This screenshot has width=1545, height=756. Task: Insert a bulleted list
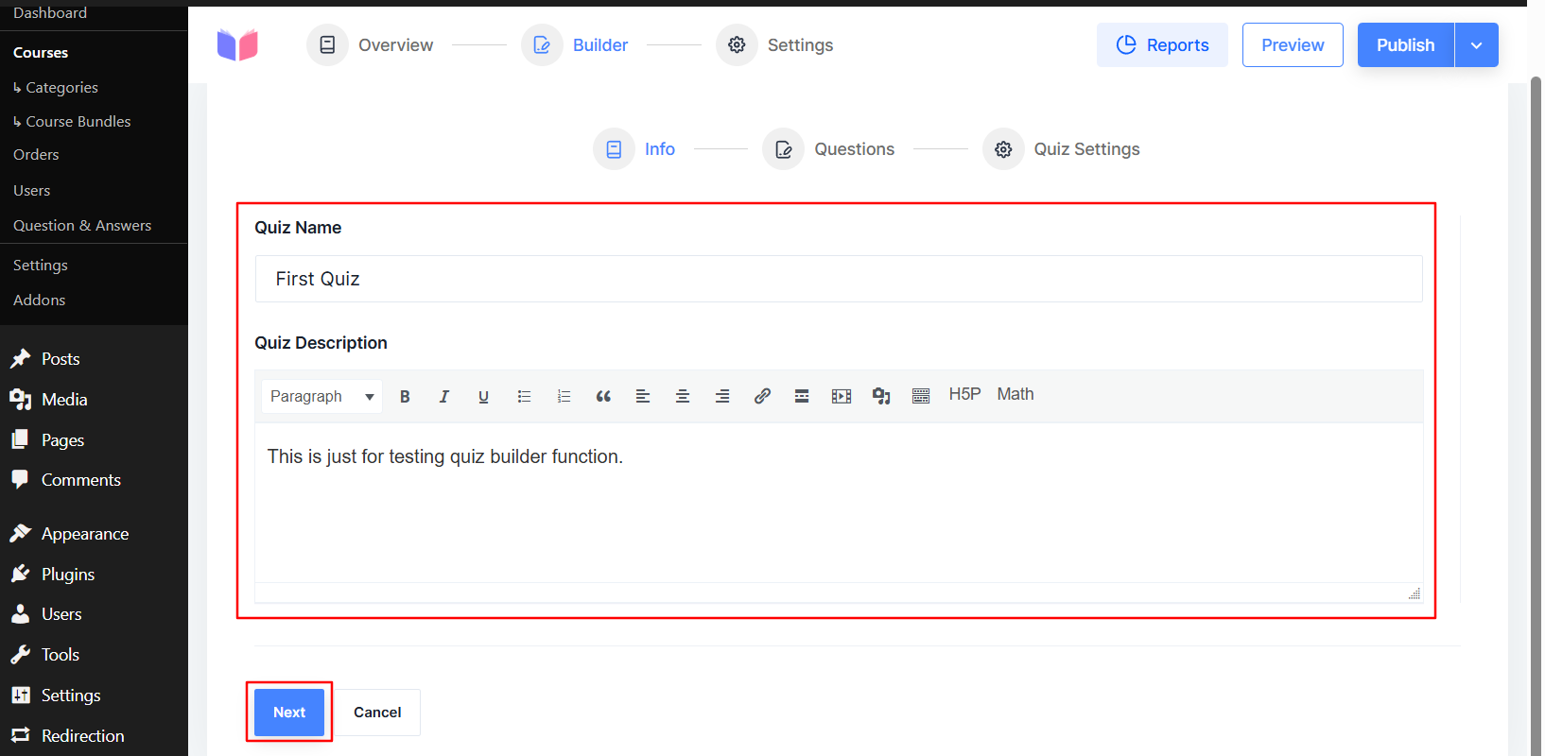524,396
